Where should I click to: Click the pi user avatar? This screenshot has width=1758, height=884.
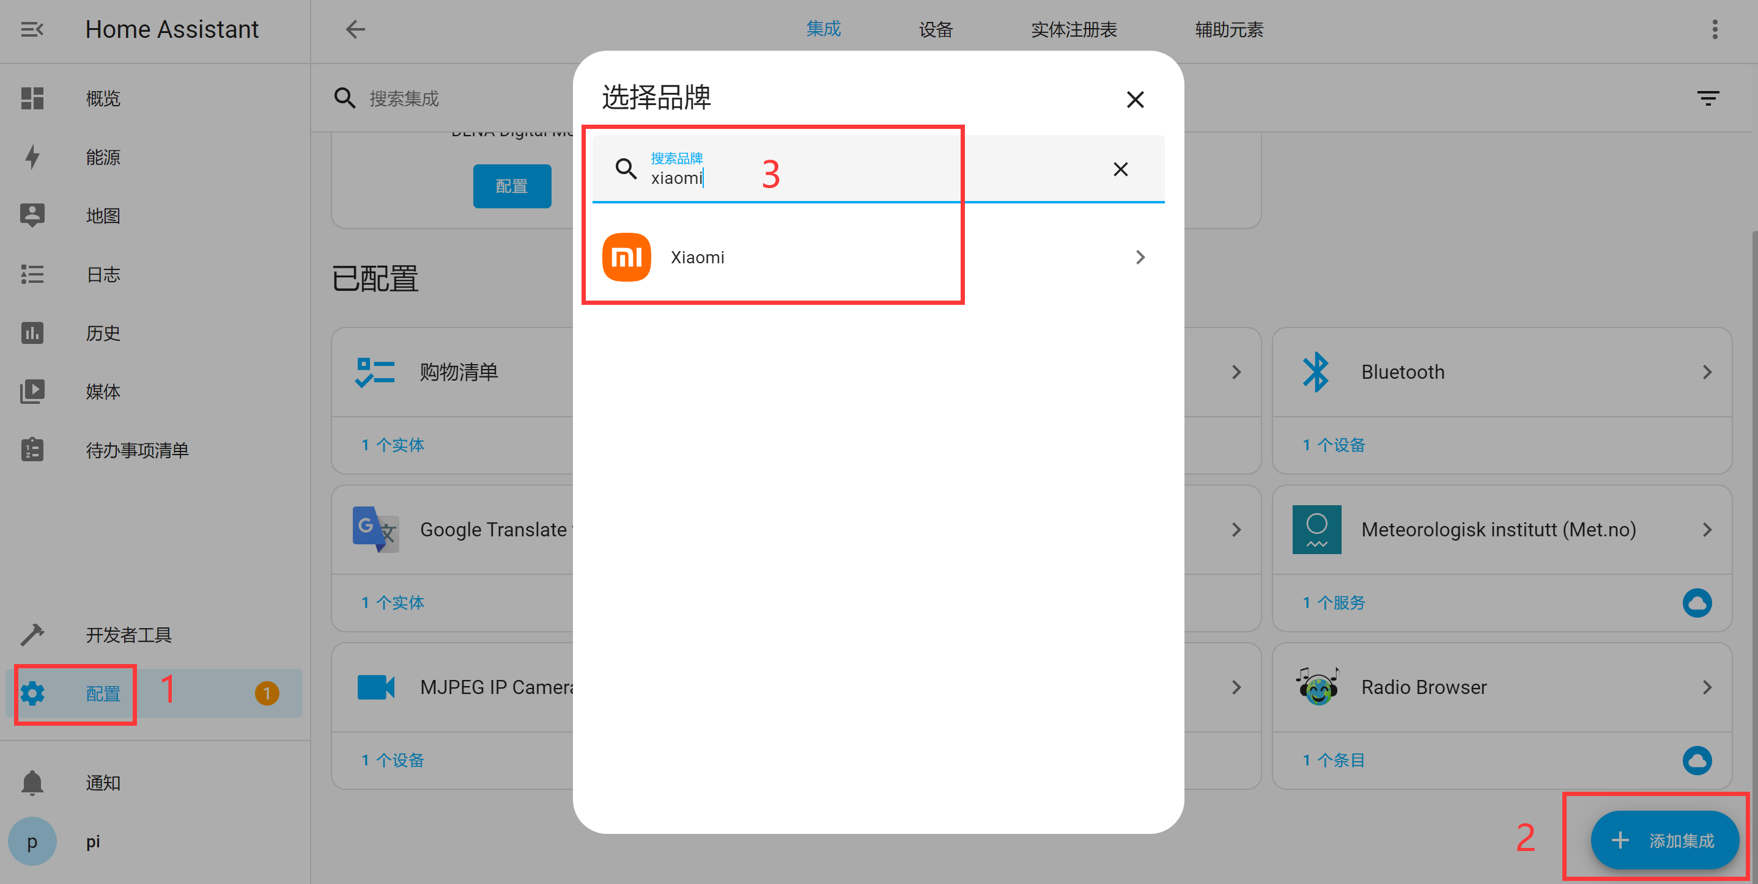tap(32, 841)
